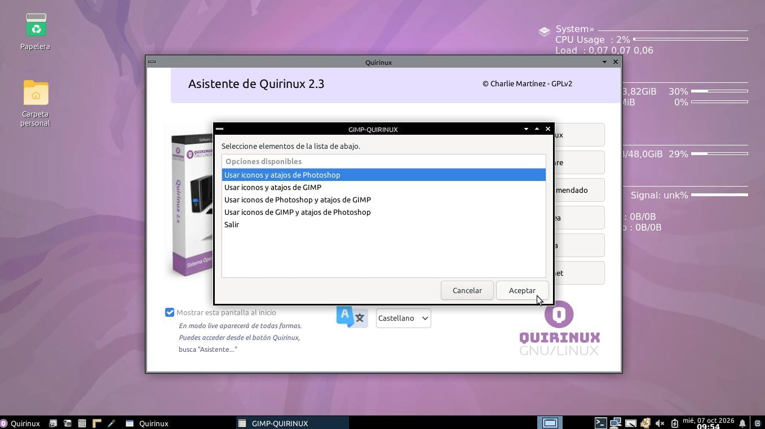The height and width of the screenshot is (429, 765).
Task: Open the file manager taskbar launcher
Action: pos(68,423)
